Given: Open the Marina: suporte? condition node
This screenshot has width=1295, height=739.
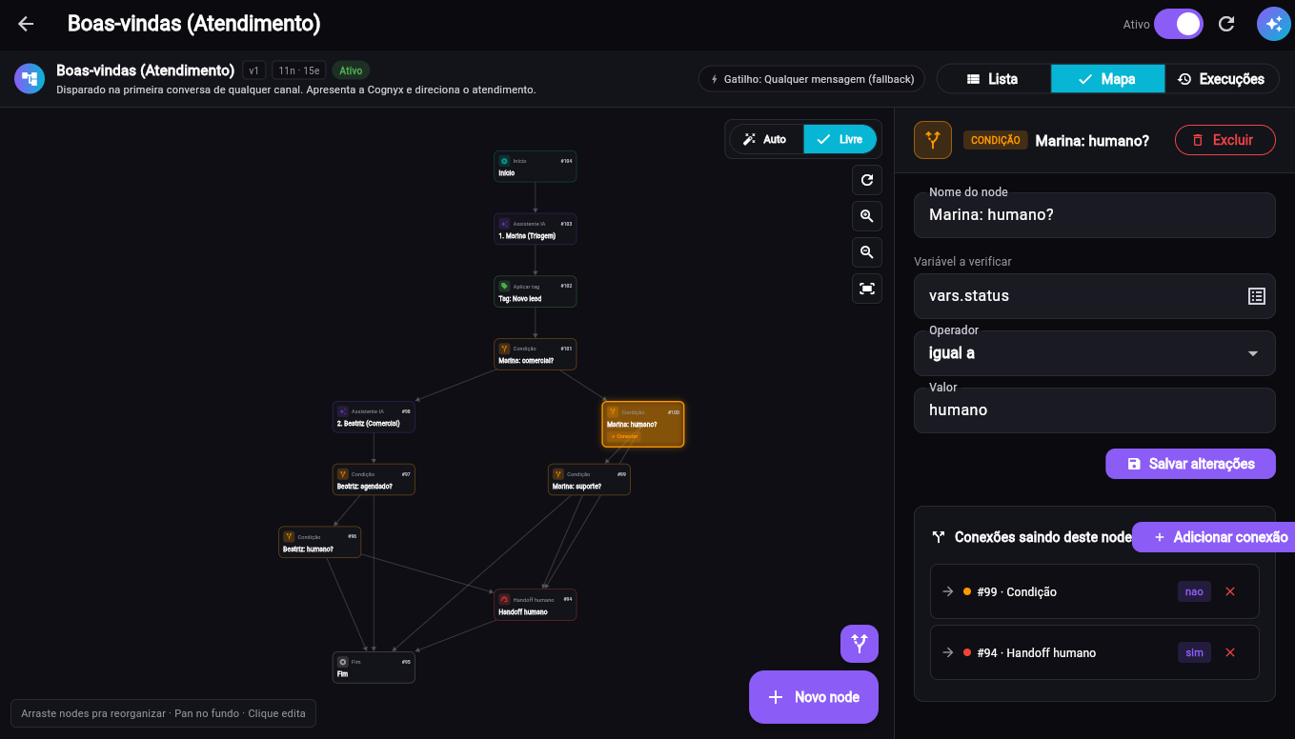Looking at the screenshot, I should click(589, 480).
